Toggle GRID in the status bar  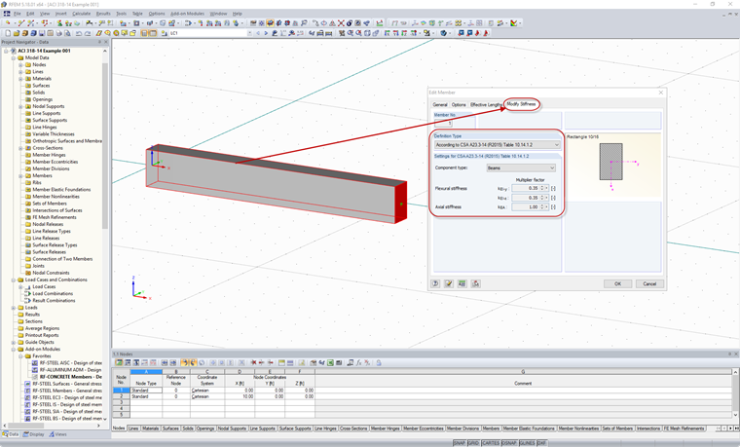[473, 443]
